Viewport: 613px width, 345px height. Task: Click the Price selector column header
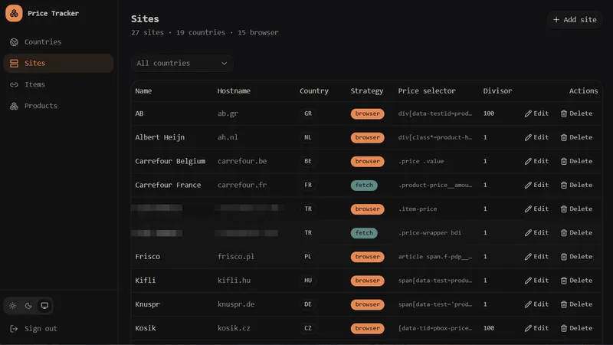[x=427, y=90]
